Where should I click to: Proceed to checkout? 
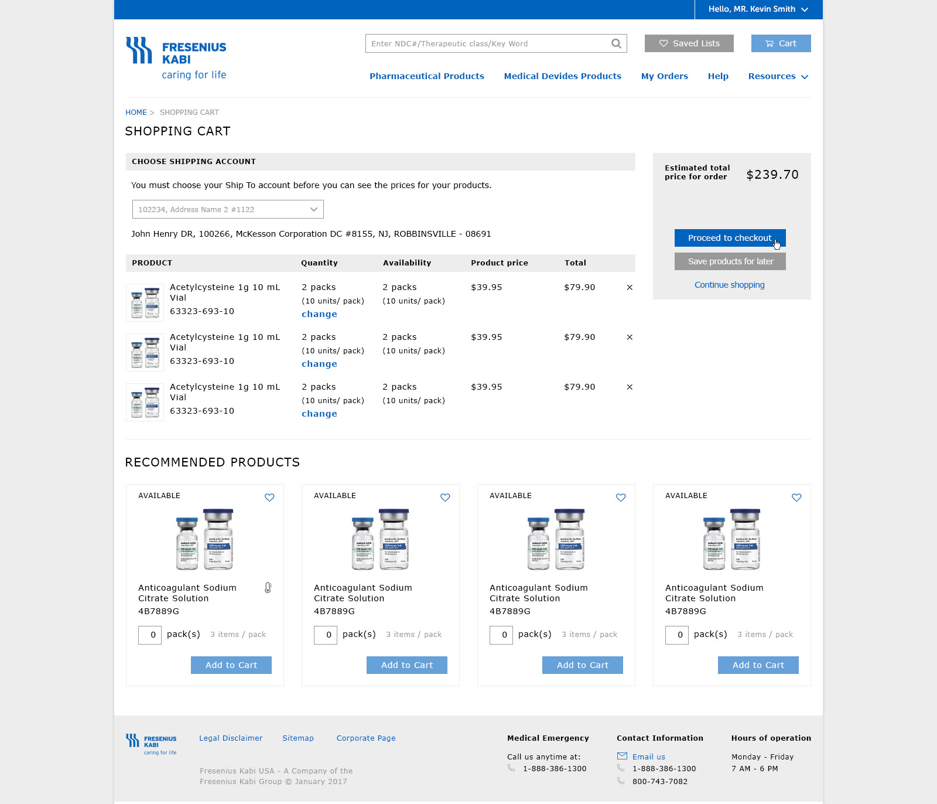(x=730, y=238)
